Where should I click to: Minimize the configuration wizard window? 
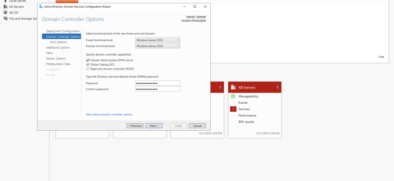point(184,6)
